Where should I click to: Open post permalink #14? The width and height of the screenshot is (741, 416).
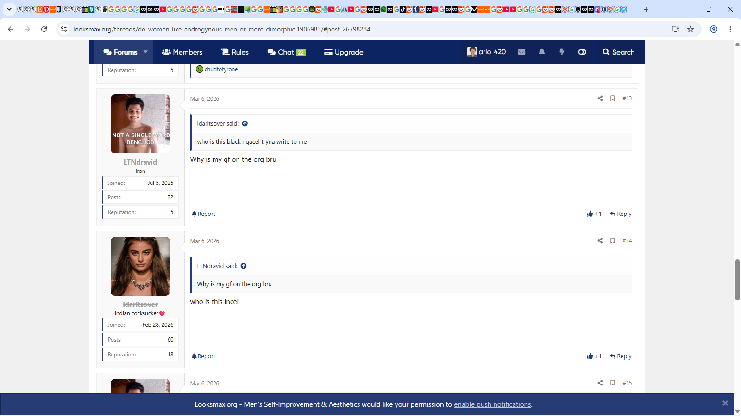(627, 241)
